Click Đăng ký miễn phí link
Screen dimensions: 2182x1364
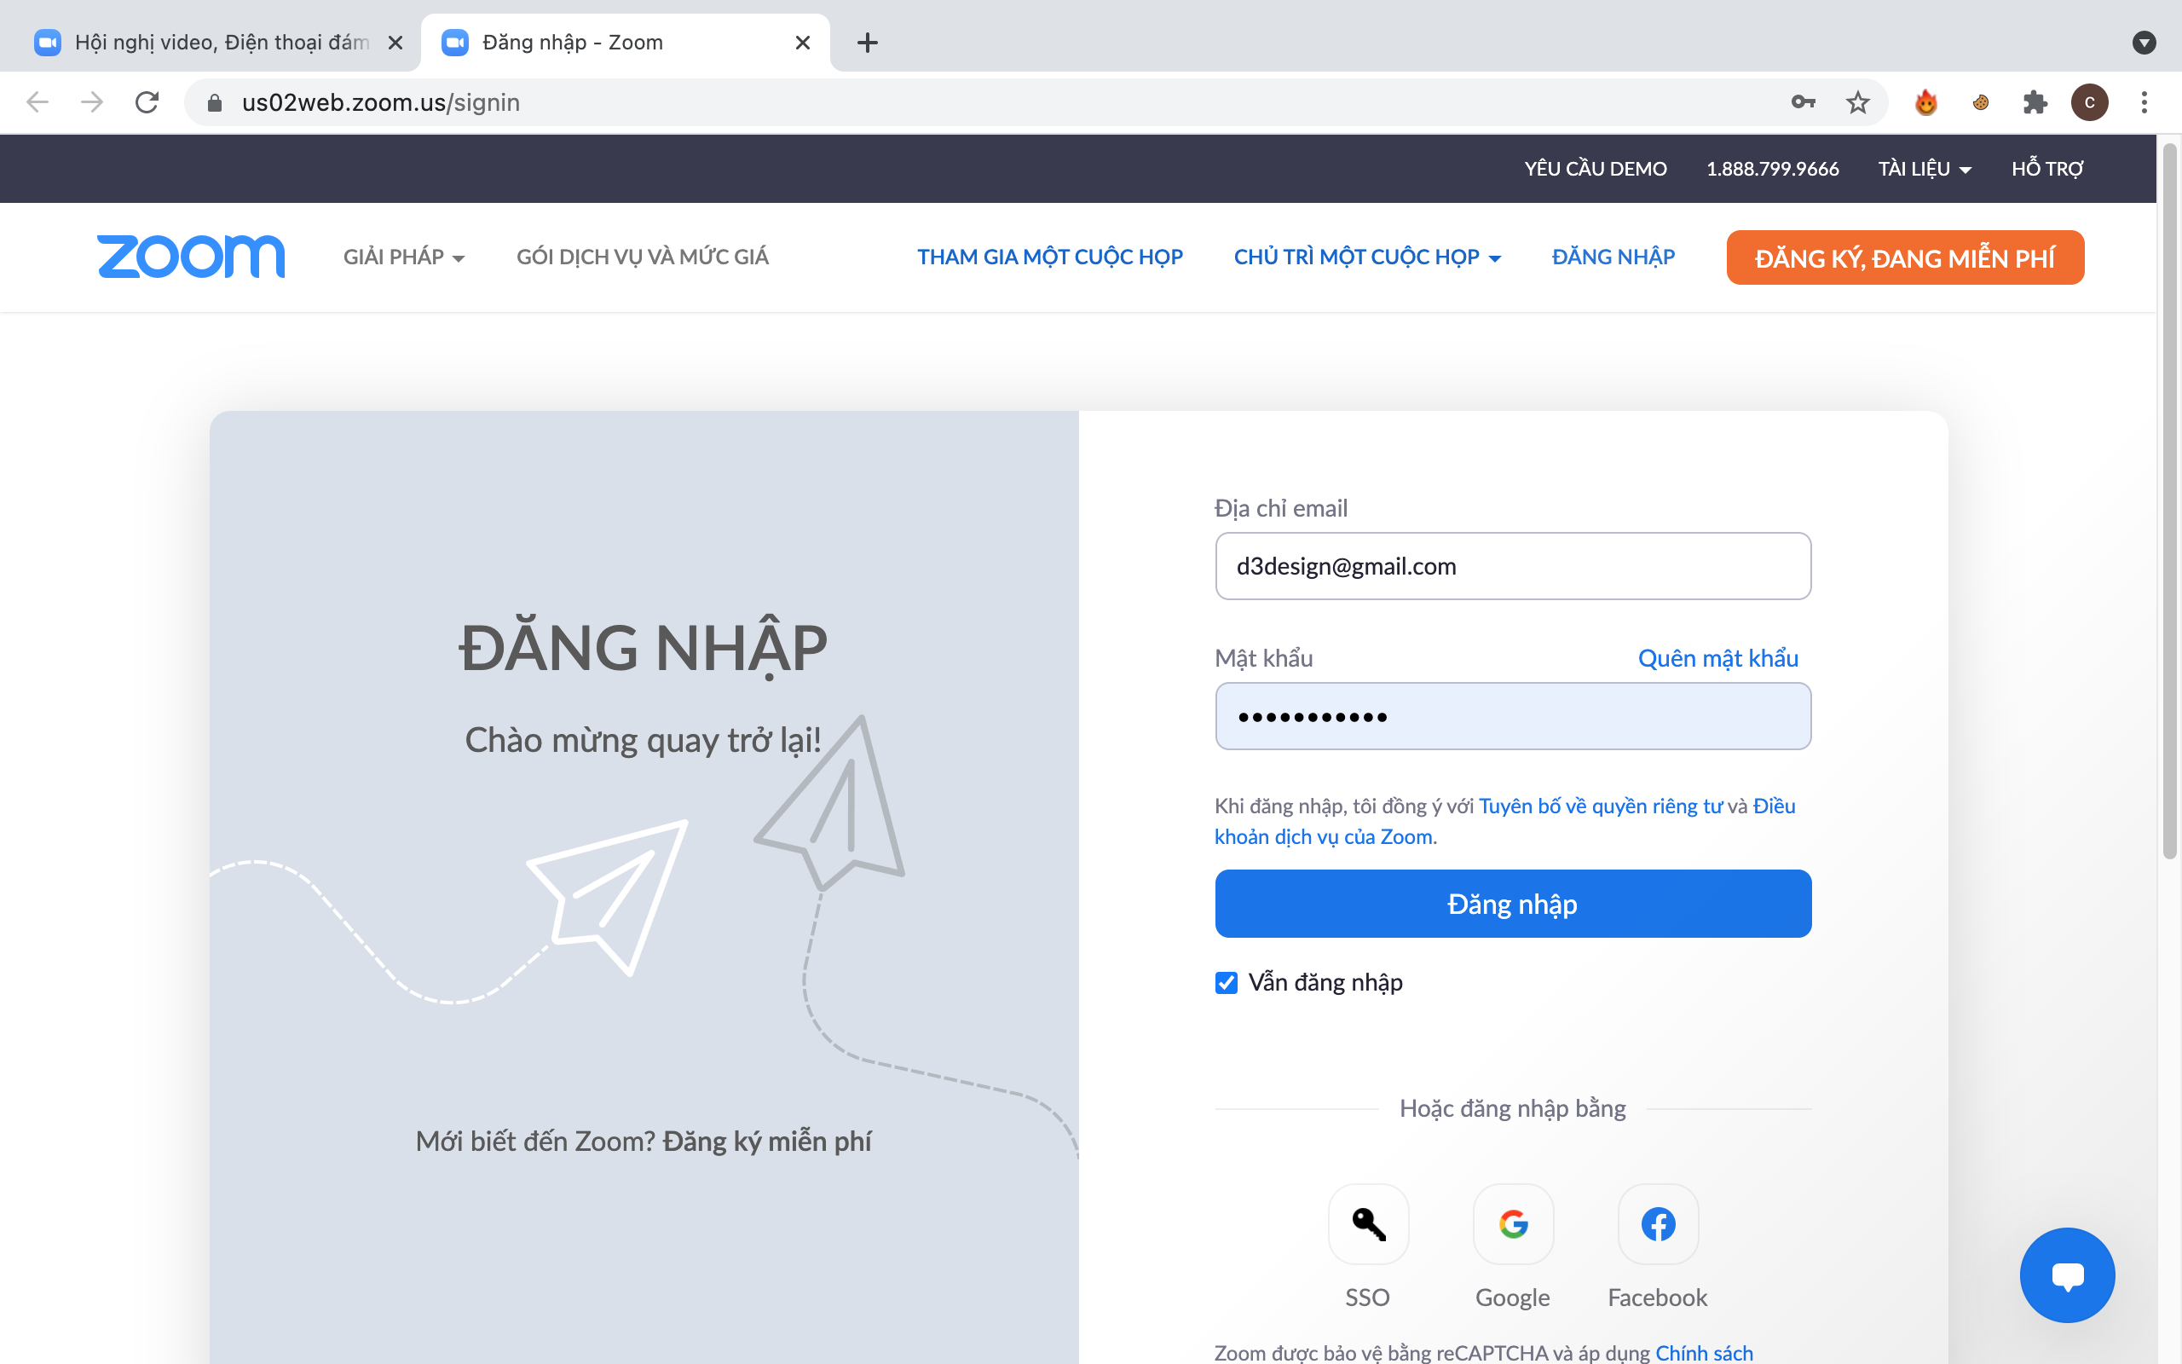(767, 1141)
